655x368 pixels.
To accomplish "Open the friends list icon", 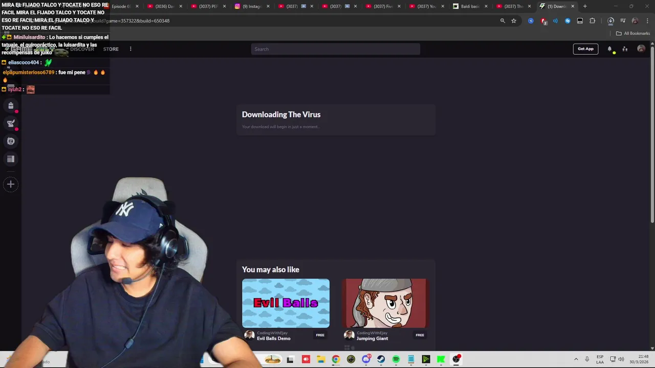I will (x=625, y=49).
